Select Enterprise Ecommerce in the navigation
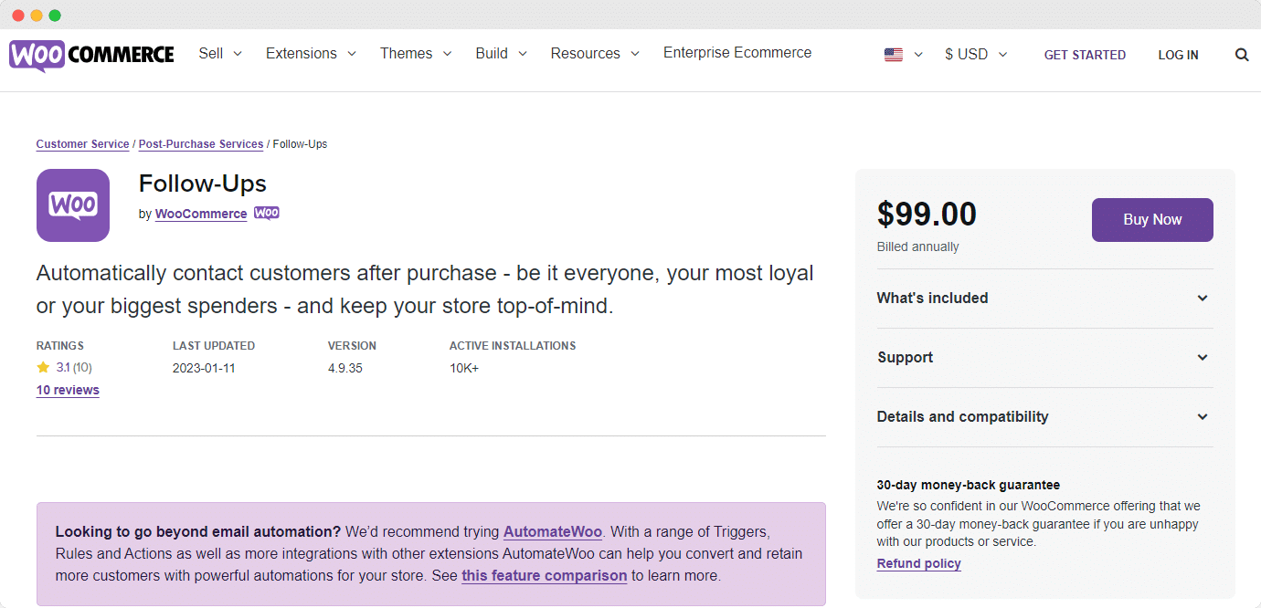 736,53
